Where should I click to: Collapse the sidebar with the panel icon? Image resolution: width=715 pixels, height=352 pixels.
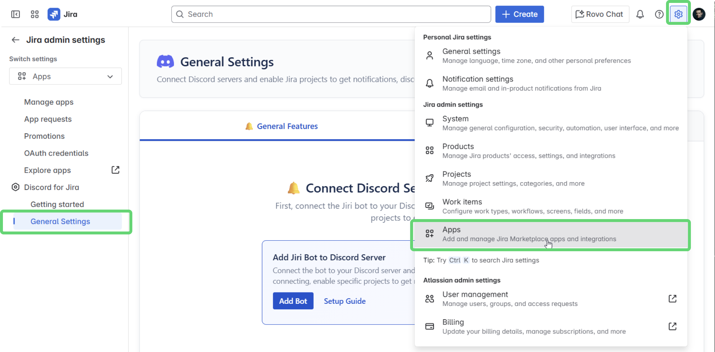pyautogui.click(x=15, y=14)
